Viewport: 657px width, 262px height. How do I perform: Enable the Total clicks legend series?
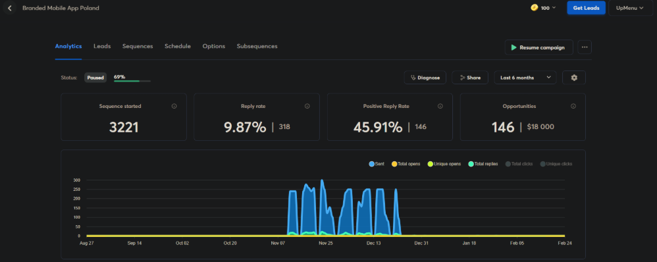coord(519,164)
